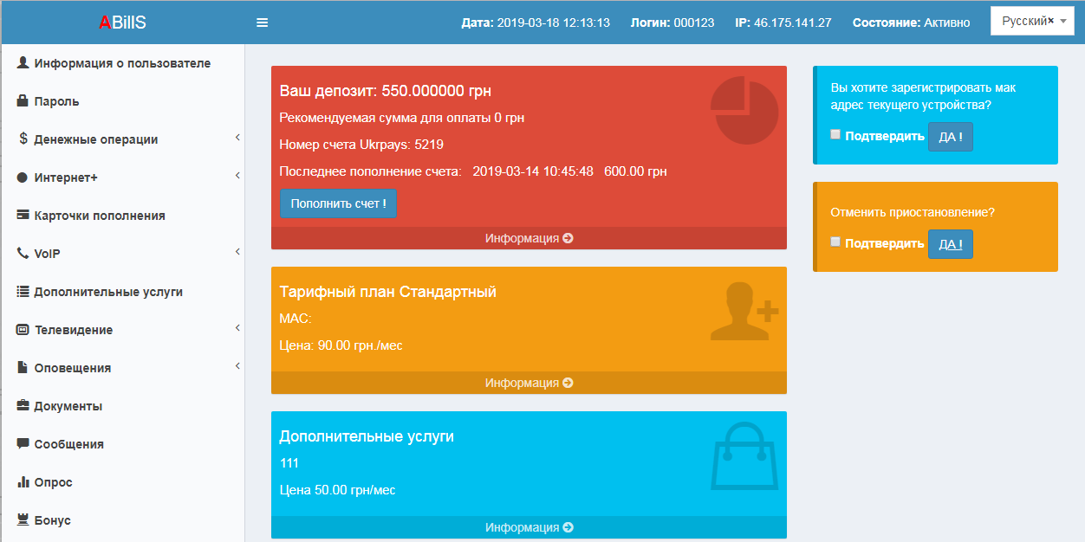This screenshot has height=542, width=1085.
Task: Click the phone icon next to VoIP
Action: coord(23,254)
